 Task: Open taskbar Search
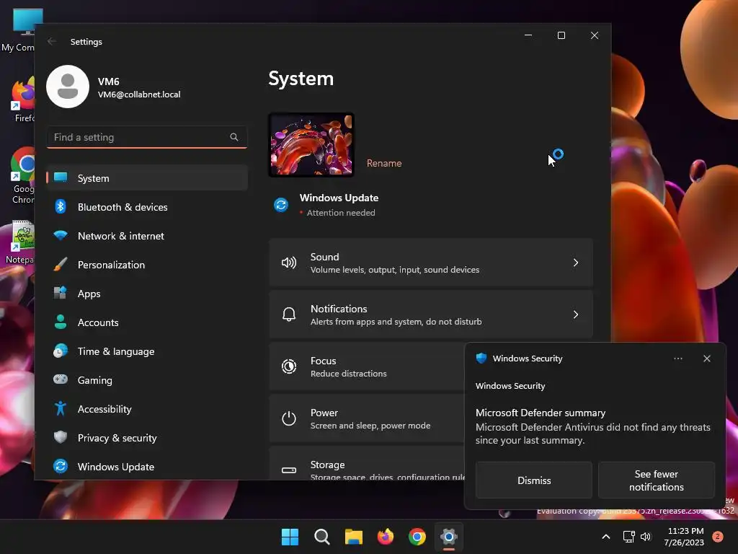click(322, 537)
